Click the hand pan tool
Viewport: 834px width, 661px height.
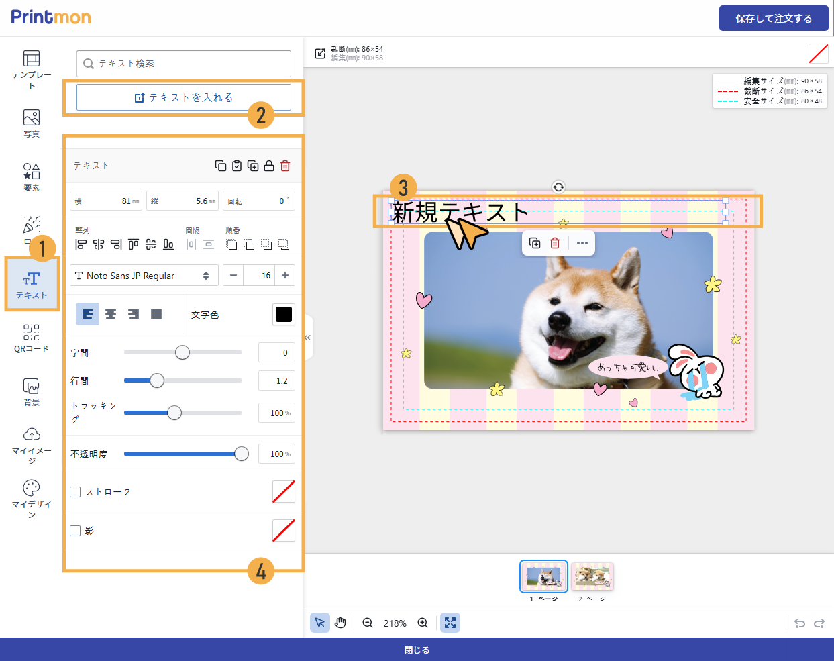tap(341, 623)
